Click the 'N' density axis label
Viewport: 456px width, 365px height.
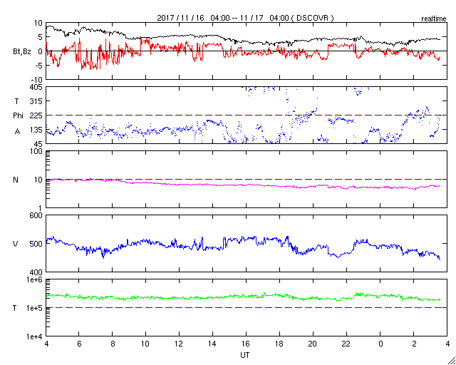pos(16,180)
